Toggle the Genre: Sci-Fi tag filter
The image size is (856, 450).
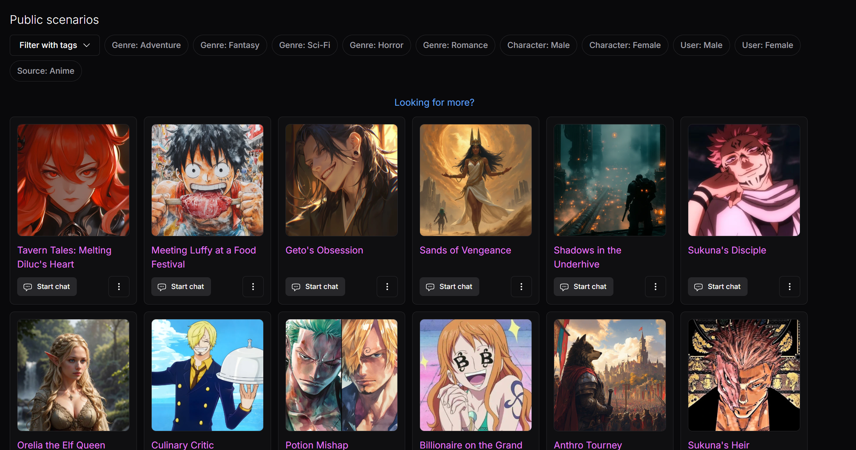(x=305, y=45)
